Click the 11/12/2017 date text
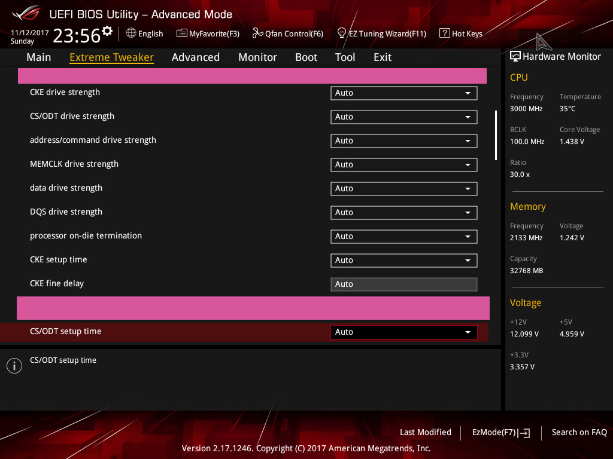613x459 pixels. [x=30, y=33]
